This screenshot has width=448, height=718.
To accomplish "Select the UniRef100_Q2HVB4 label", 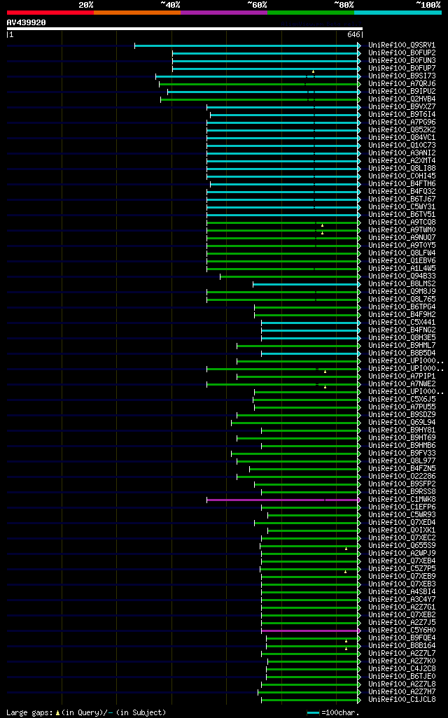I will [x=402, y=99].
